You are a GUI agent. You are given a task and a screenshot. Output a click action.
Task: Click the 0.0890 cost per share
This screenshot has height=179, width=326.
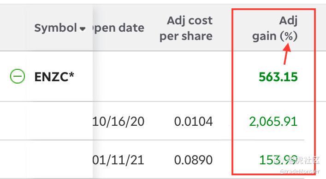(193, 160)
